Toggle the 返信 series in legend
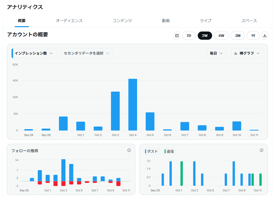 [169, 151]
